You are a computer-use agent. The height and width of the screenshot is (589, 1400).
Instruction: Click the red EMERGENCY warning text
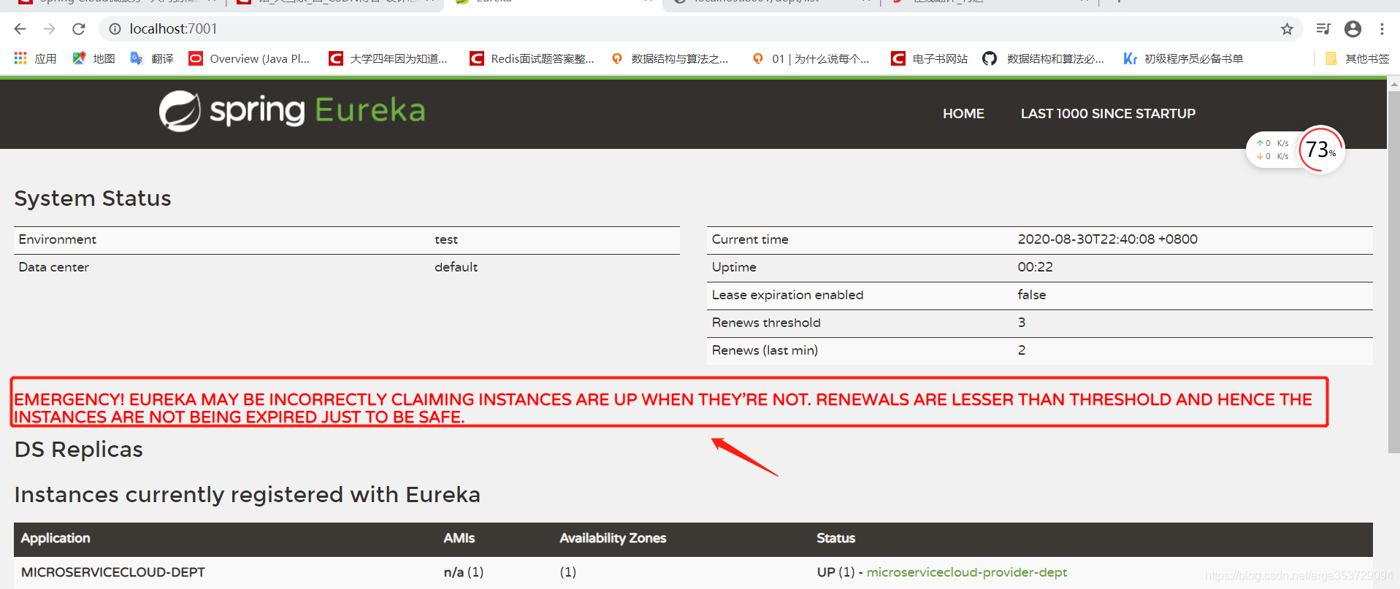point(663,409)
